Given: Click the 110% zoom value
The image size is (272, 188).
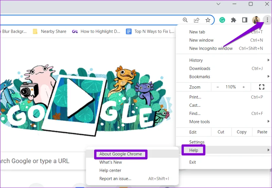Looking at the screenshot, I should [x=231, y=87].
